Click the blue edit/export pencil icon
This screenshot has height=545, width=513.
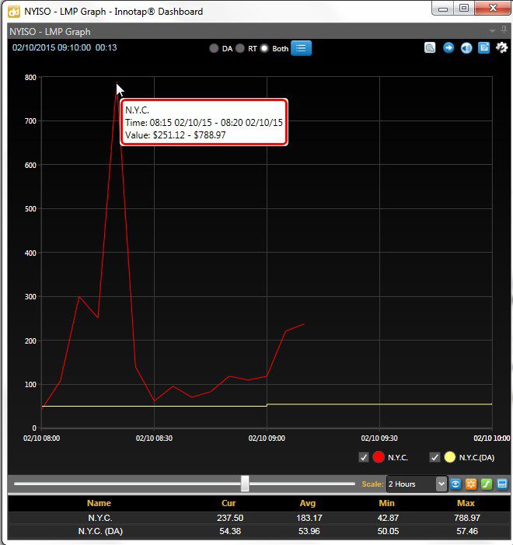[483, 48]
